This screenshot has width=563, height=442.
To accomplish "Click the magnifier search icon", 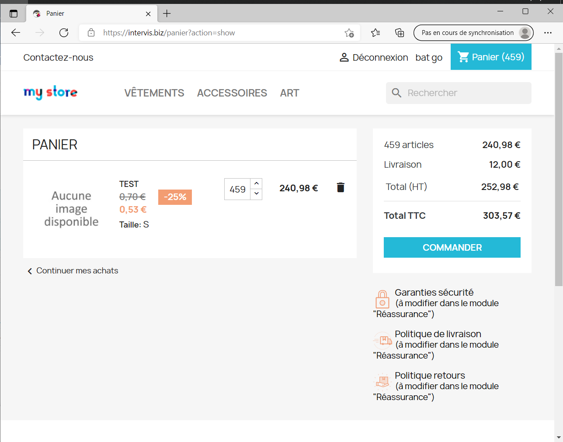I will click(x=396, y=93).
